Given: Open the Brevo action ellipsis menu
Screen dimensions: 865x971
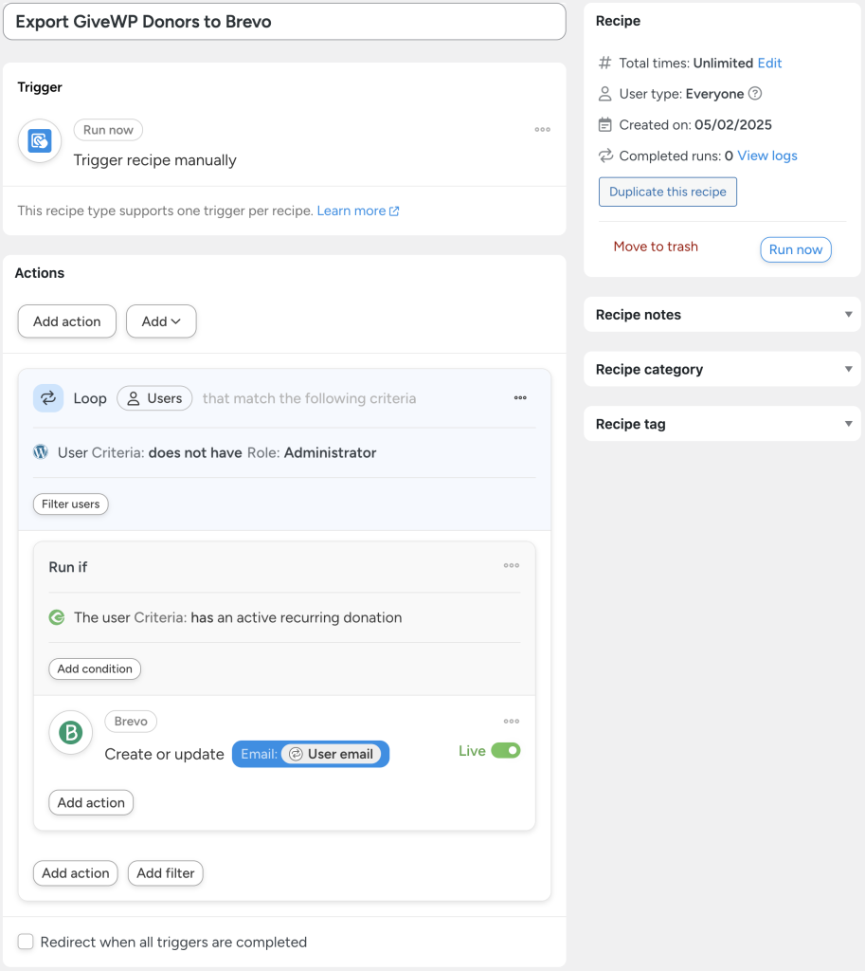Looking at the screenshot, I should 512,721.
